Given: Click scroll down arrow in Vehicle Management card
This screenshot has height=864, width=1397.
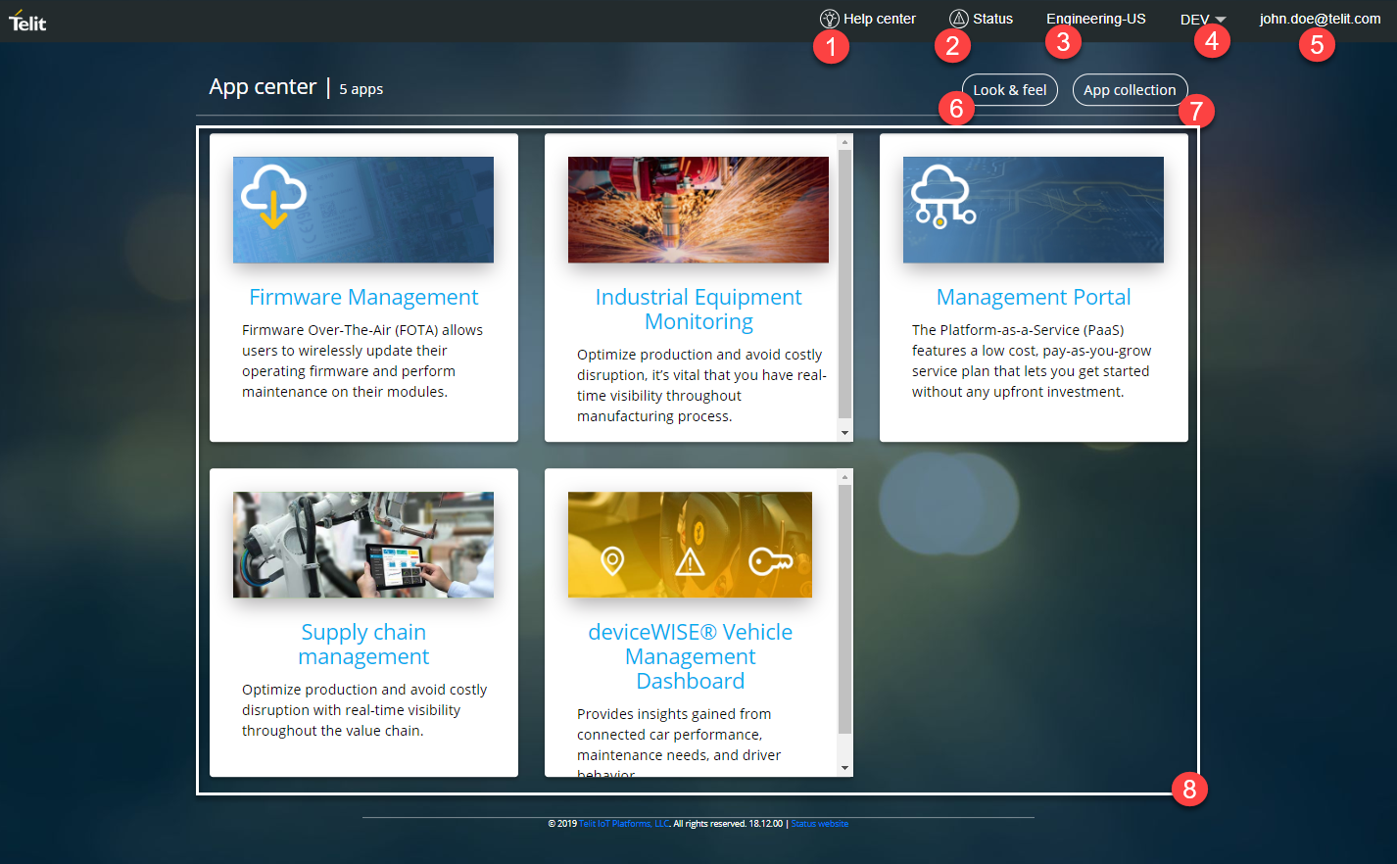Looking at the screenshot, I should click(x=844, y=768).
